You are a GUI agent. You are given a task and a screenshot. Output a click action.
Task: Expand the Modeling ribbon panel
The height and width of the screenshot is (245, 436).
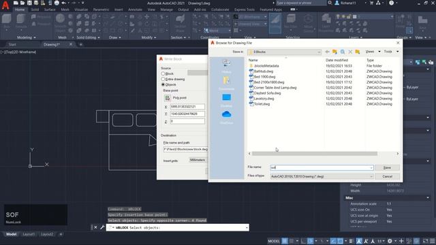click(x=27, y=37)
